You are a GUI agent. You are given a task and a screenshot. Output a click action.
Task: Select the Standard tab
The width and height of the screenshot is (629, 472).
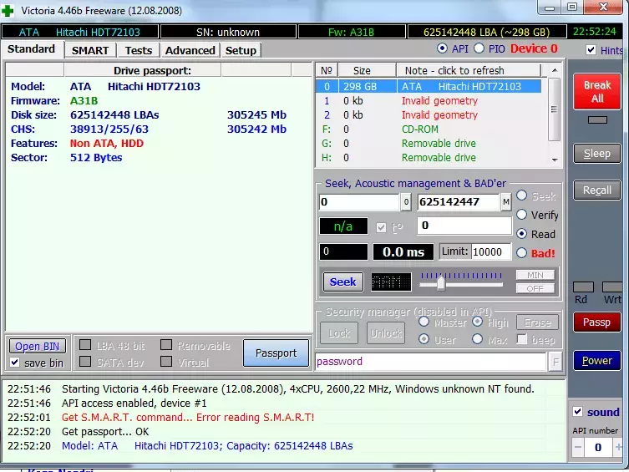click(31, 49)
